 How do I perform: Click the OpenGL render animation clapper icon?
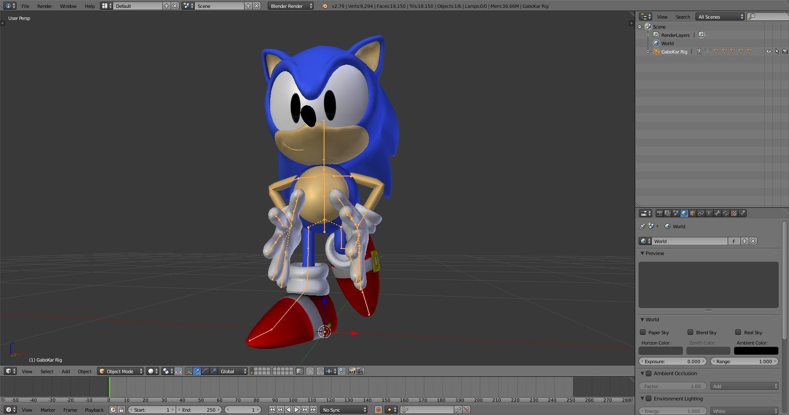[x=360, y=371]
